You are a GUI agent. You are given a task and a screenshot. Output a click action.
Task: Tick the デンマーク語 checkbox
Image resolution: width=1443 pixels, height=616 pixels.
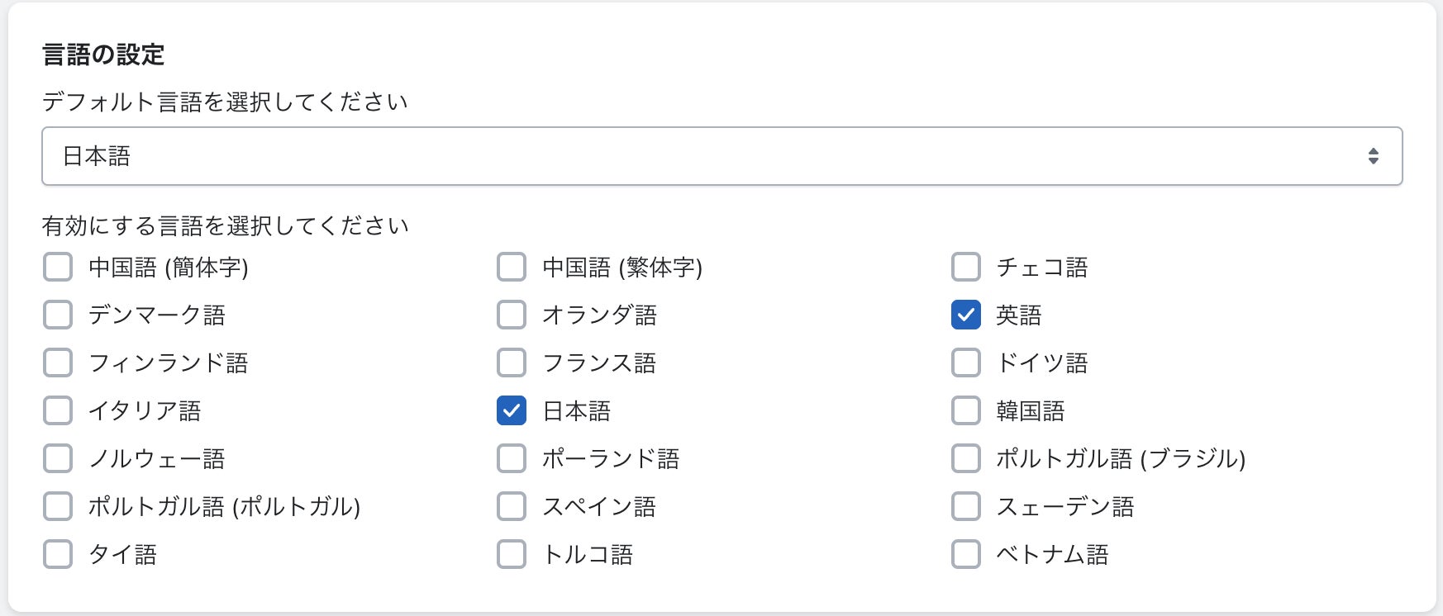[x=58, y=315]
